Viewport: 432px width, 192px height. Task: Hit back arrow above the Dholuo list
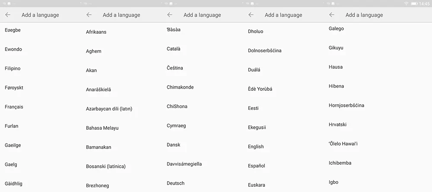click(251, 15)
